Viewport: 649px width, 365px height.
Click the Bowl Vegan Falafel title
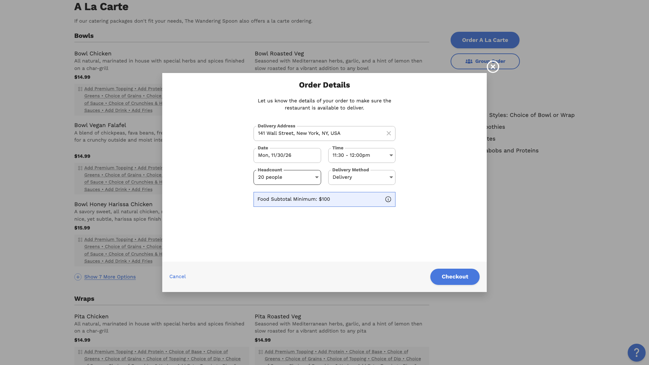coord(100,125)
